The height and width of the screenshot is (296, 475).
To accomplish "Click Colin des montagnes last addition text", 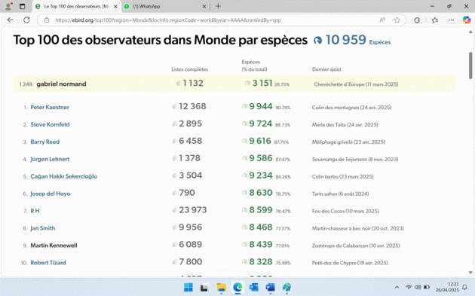I will (351, 108).
